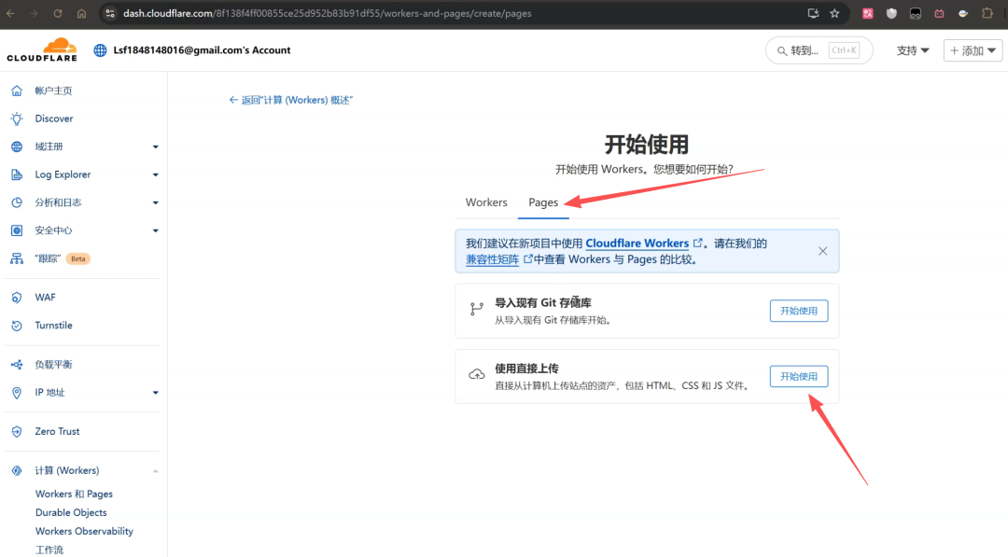Go back via 返回"计算 (Workers) 概述" link
Screen dimensions: 1008x557
click(x=290, y=100)
